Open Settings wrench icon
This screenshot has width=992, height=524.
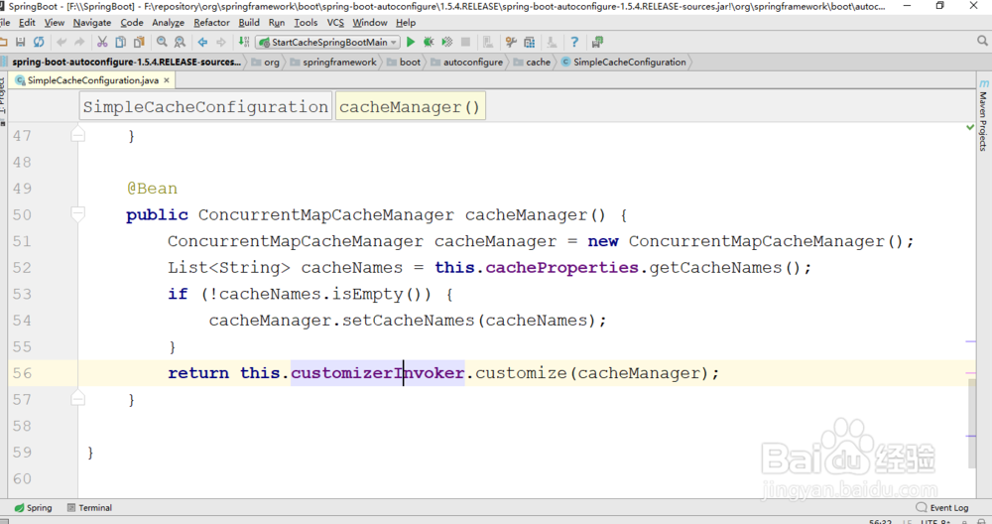tap(511, 42)
